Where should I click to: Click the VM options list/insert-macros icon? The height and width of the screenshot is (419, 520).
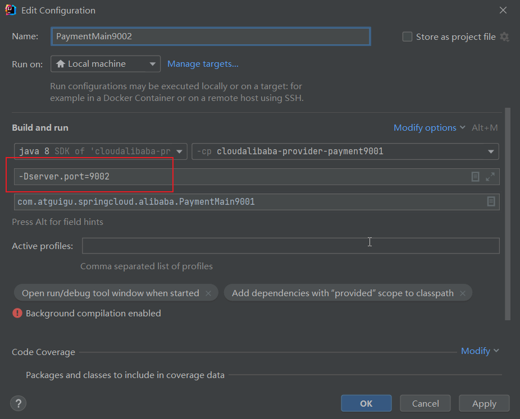point(475,177)
